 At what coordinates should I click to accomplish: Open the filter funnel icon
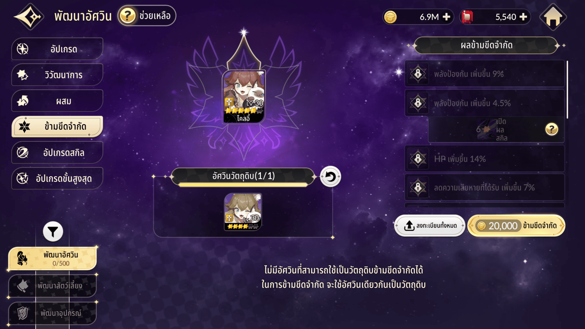(x=53, y=232)
